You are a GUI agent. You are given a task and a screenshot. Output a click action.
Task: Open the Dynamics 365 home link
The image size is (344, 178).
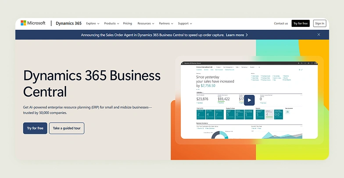[68, 23]
